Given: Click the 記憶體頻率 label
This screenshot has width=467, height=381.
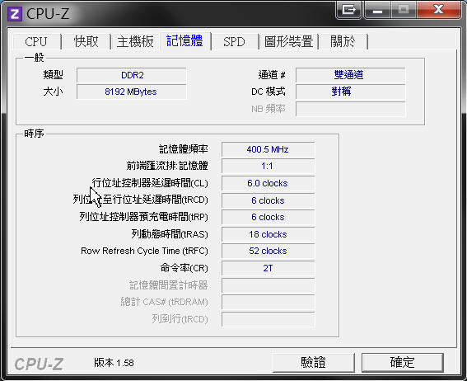Looking at the screenshot, I should [184, 149].
